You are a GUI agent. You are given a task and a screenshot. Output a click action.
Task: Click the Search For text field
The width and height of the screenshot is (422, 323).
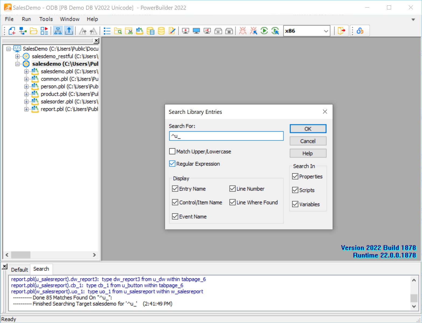226,136
